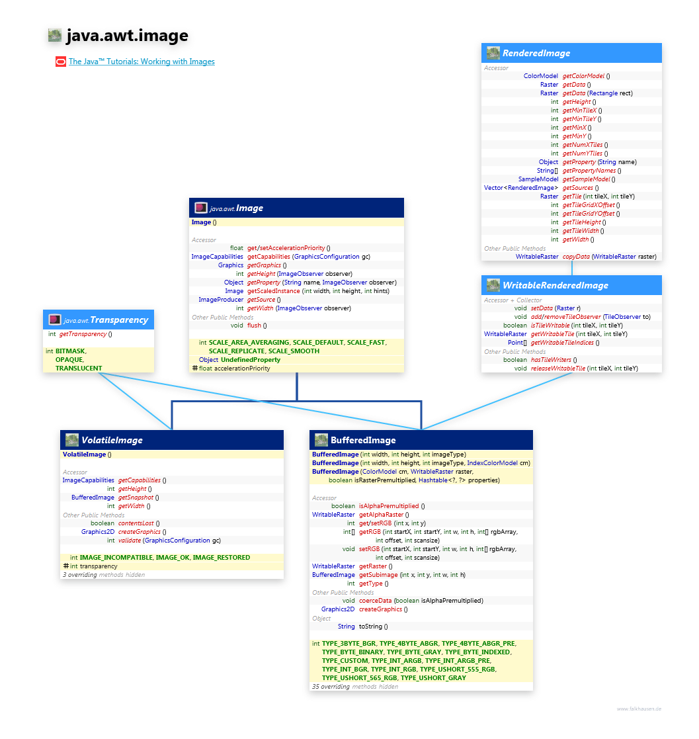Click getSource method in Image
The width and height of the screenshot is (699, 739).
(261, 300)
